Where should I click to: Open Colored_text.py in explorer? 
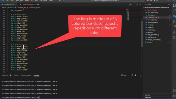[153, 20]
